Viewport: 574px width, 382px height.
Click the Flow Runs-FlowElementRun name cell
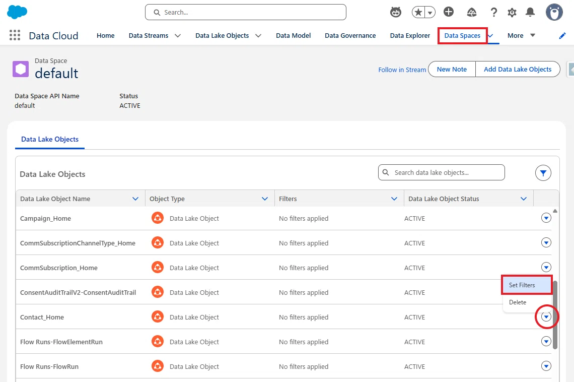61,342
